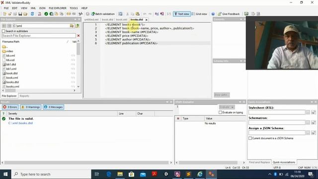The width and height of the screenshot is (318, 179).
Task: Browse for Stylesheet (XSL) file
Action: click(x=308, y=112)
